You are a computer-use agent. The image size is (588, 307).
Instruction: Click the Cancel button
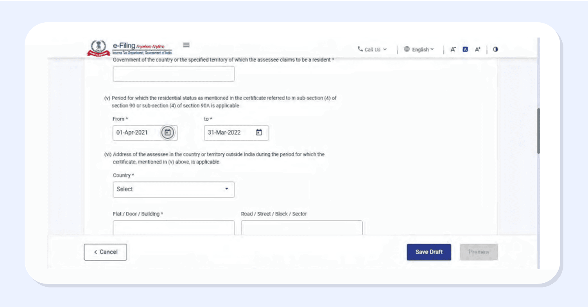click(x=105, y=252)
